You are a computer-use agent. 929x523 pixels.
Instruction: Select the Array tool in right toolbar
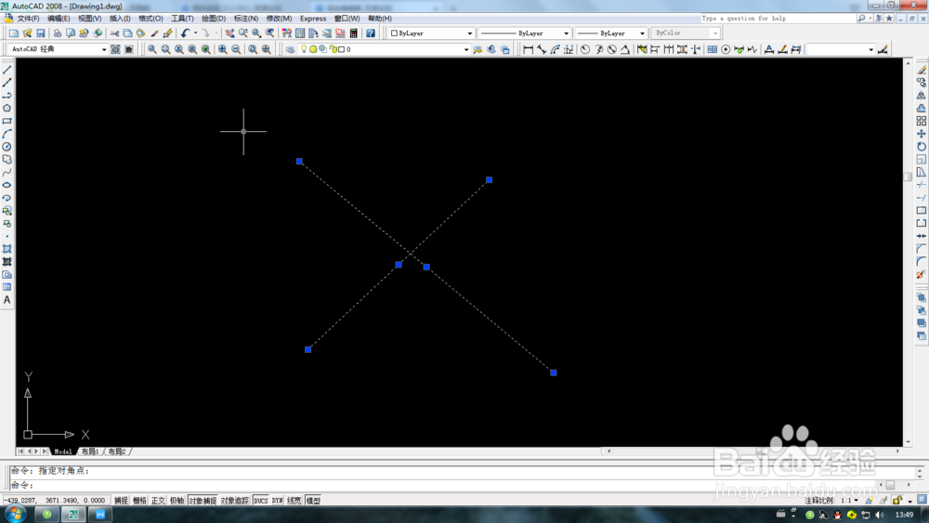(x=922, y=121)
